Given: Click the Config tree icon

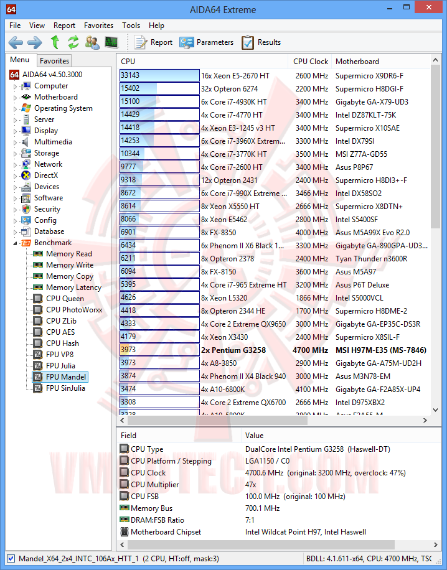Looking at the screenshot, I should tap(26, 220).
